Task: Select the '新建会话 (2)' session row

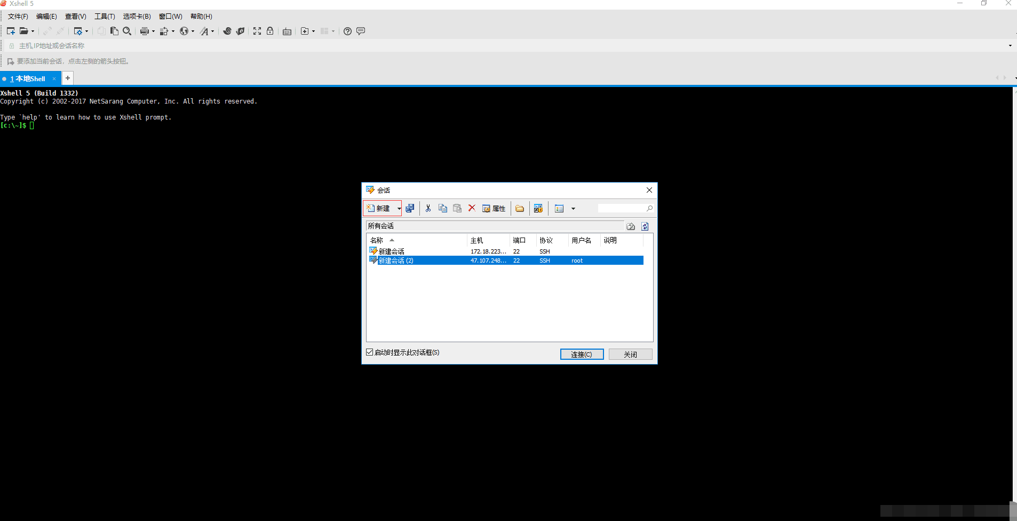Action: (x=505, y=260)
